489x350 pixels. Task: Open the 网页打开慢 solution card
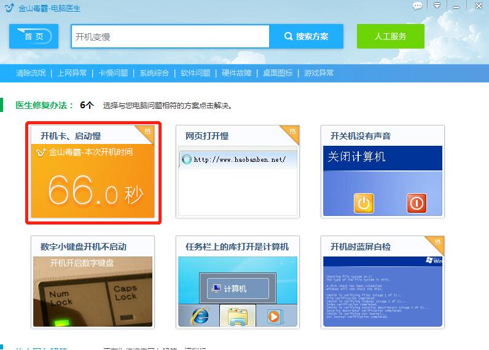(x=238, y=172)
